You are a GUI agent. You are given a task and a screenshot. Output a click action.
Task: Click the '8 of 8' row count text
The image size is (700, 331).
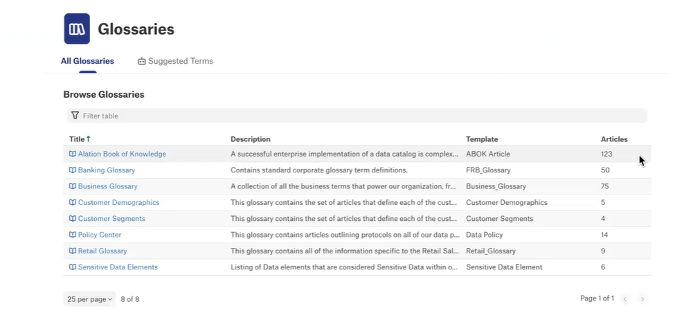click(x=130, y=299)
